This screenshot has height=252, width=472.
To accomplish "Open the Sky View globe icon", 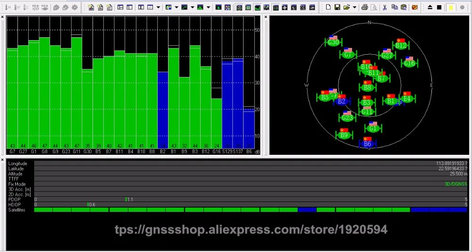I will pyautogui.click(x=228, y=7).
